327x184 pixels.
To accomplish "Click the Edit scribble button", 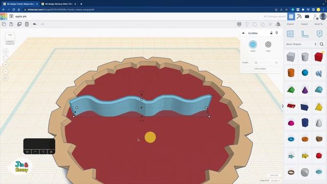I will (x=260, y=68).
